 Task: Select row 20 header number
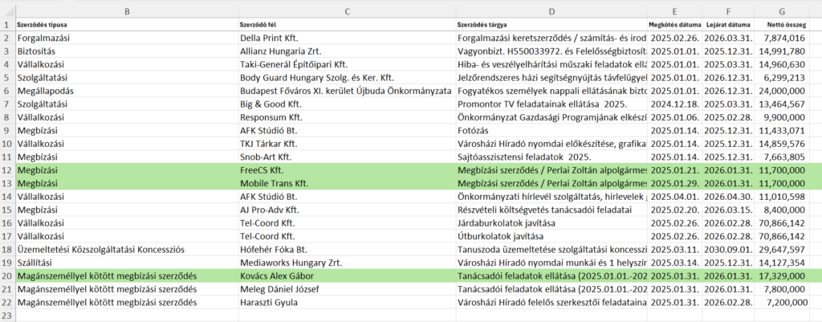[7, 276]
